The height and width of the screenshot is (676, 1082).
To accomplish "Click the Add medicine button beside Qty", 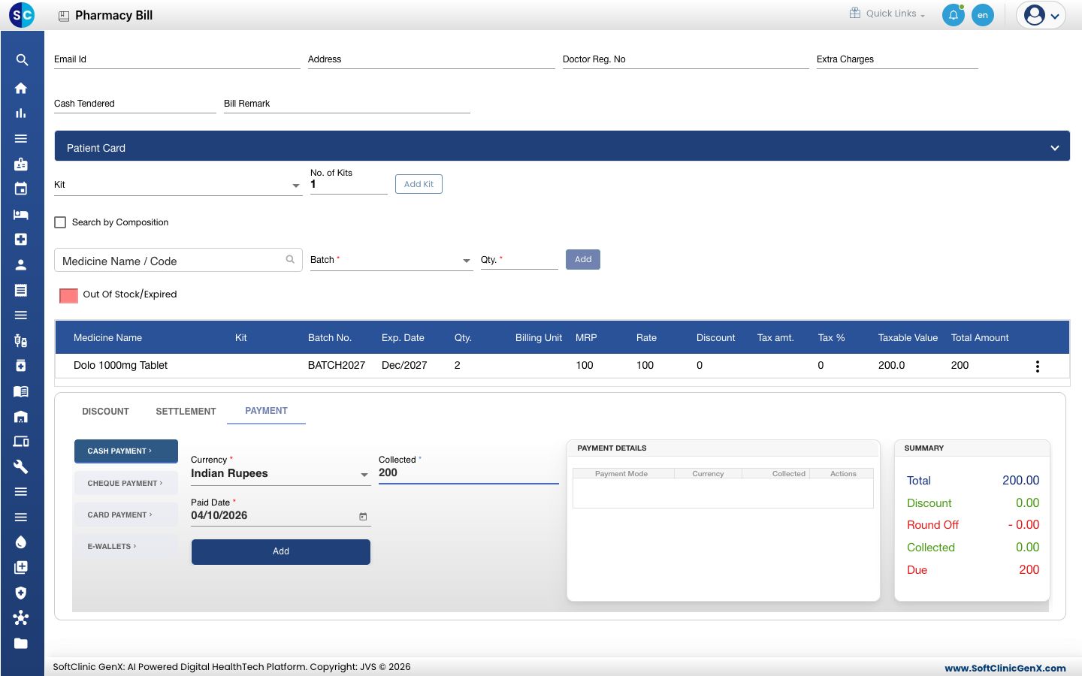I will click(583, 259).
